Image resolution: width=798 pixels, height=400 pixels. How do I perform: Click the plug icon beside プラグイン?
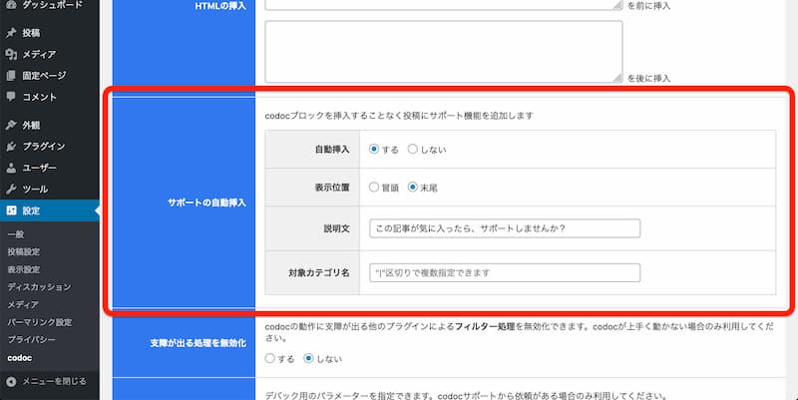(11, 146)
